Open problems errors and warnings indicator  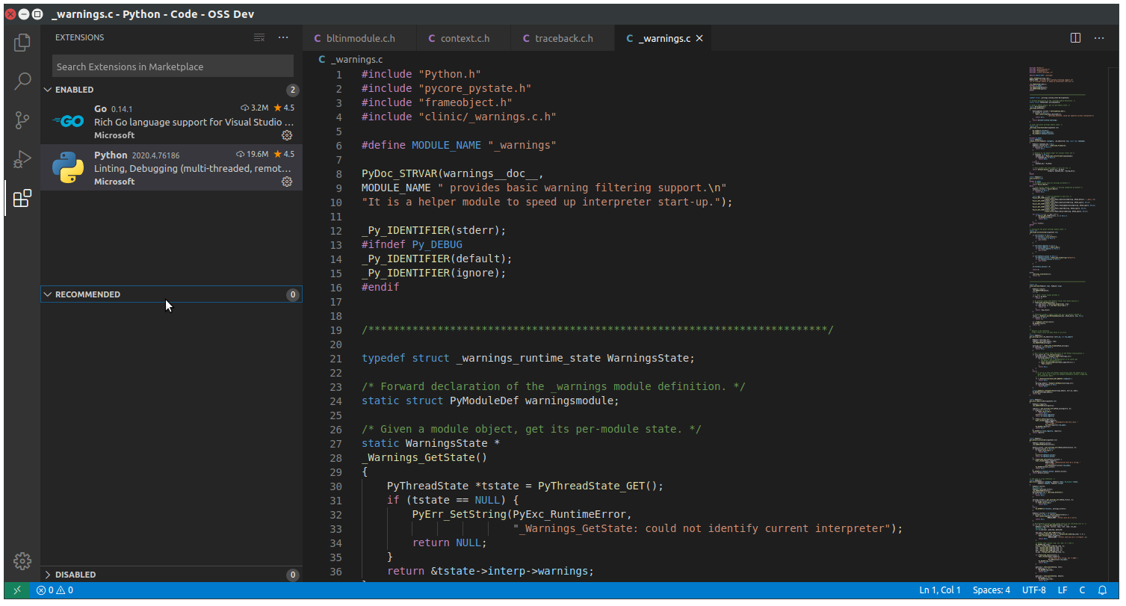pos(55,590)
